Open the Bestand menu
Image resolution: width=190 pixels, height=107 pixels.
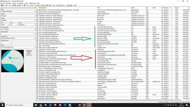3,3
